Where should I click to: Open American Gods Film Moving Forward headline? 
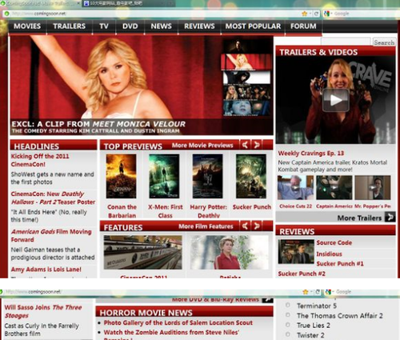coord(51,235)
